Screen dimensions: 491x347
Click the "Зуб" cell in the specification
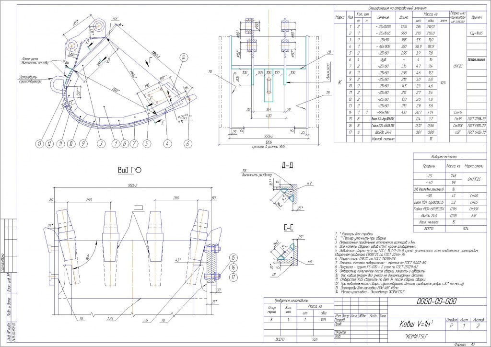[x=383, y=60]
